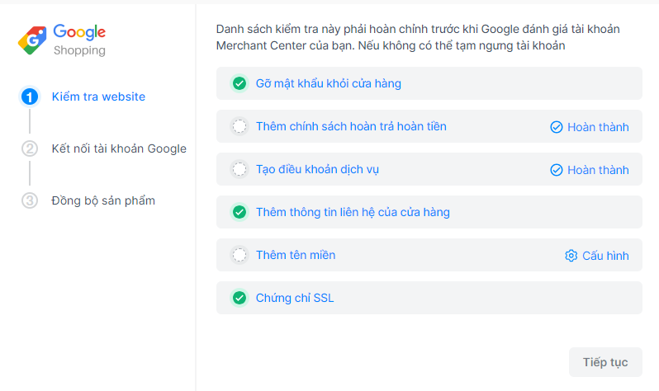The height and width of the screenshot is (391, 659).
Task: Click check-circle icon beside terms of service Hoàn thành
Action: [557, 170]
